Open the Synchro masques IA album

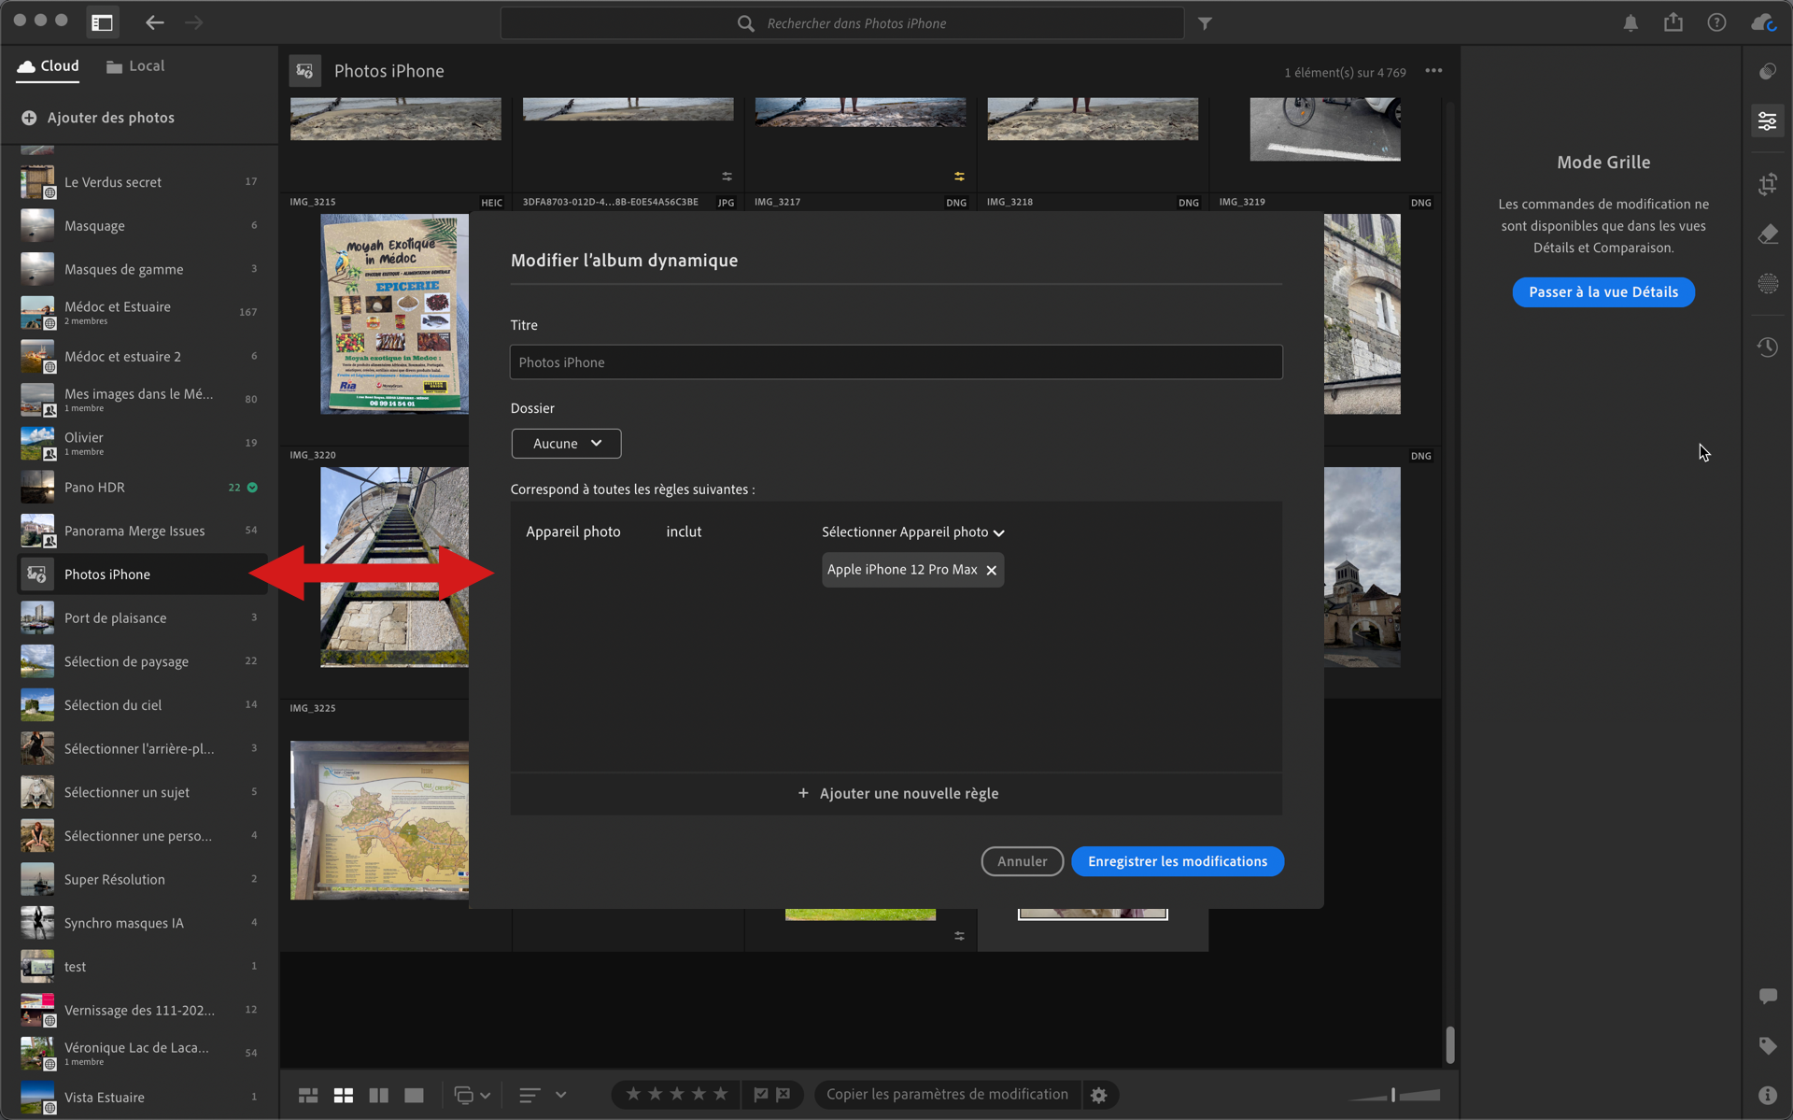(x=140, y=923)
